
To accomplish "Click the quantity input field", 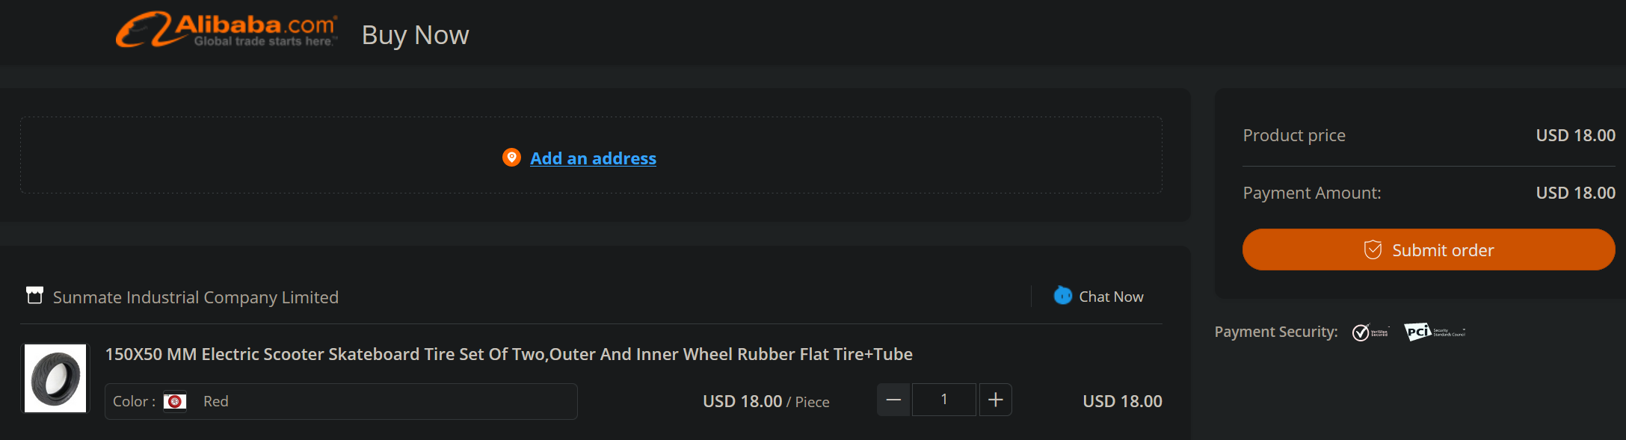I will point(944,400).
